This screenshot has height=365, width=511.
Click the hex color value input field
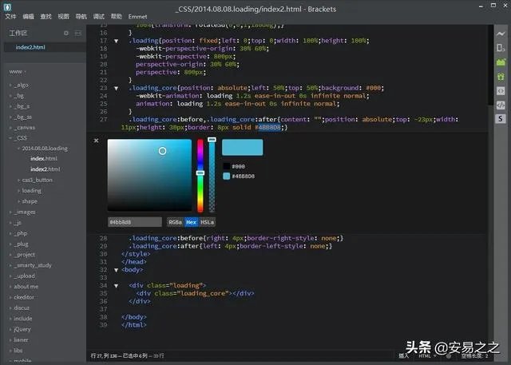point(136,221)
